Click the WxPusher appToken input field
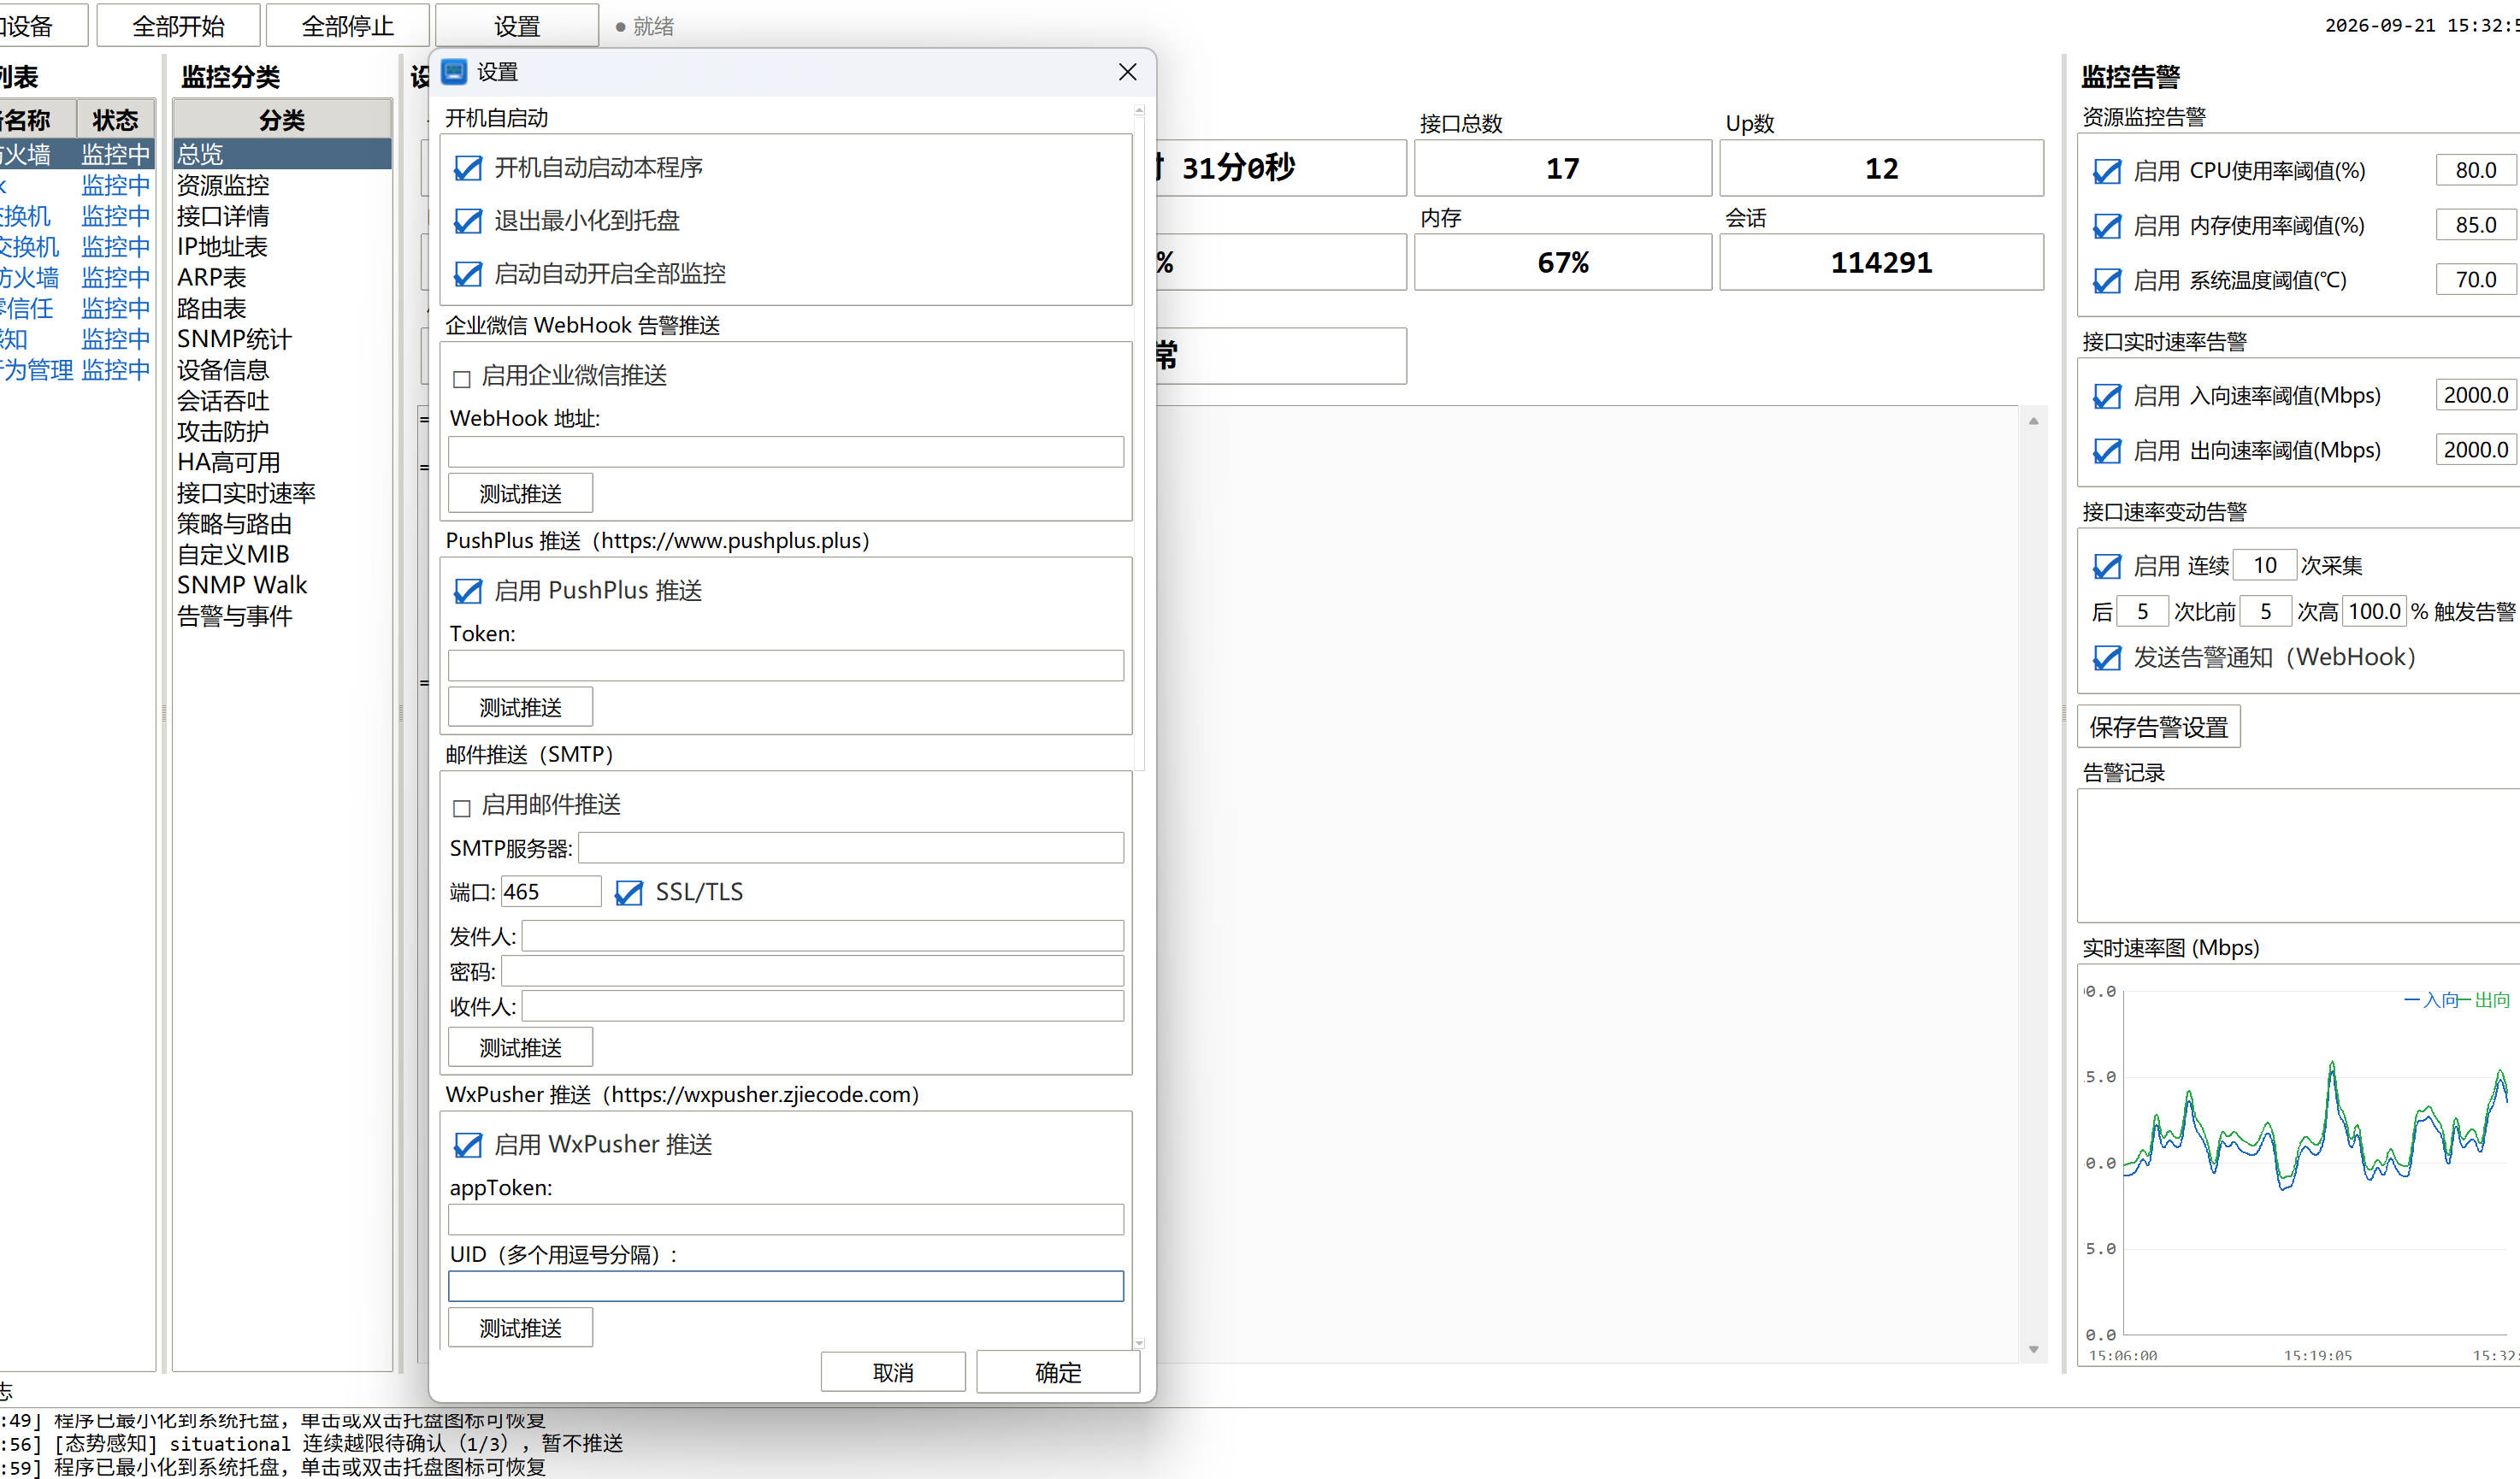Viewport: 2520px width, 1479px height. [x=786, y=1219]
